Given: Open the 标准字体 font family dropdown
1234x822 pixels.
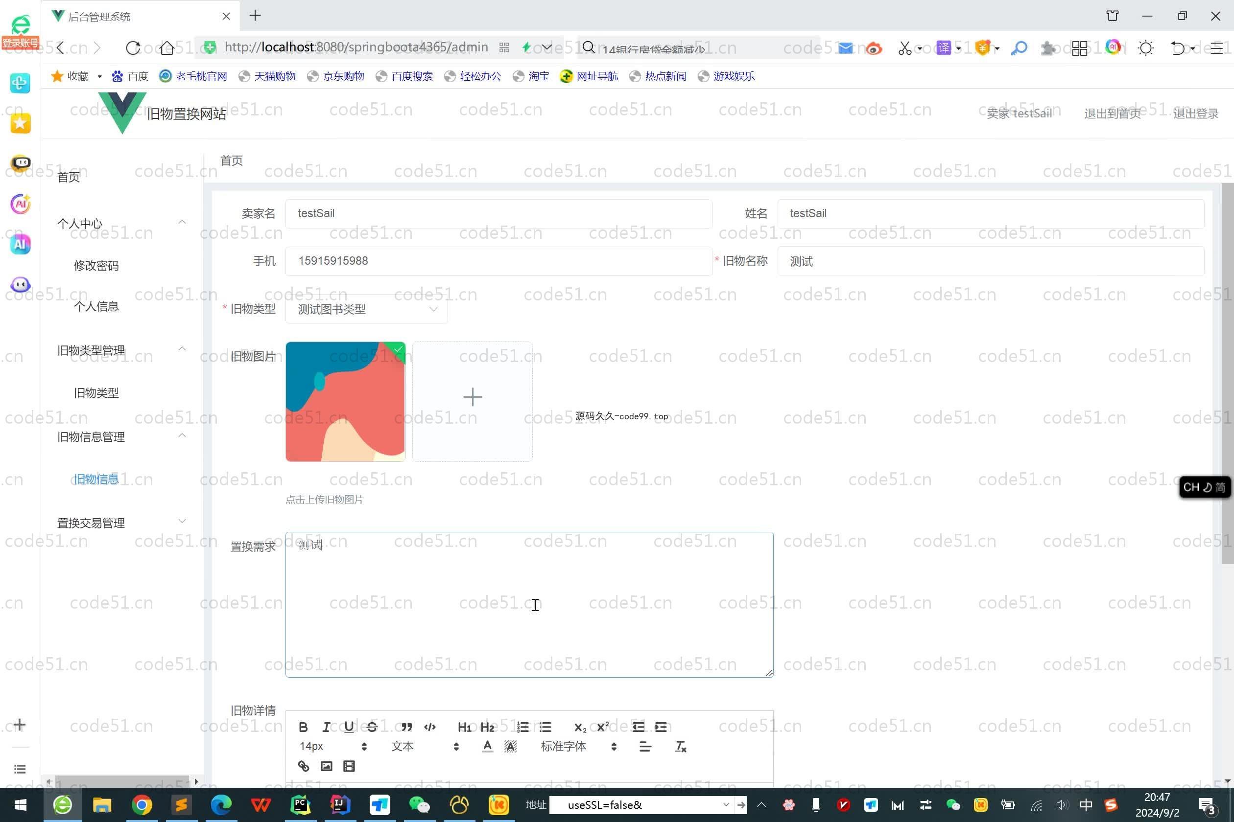Looking at the screenshot, I should coord(579,746).
